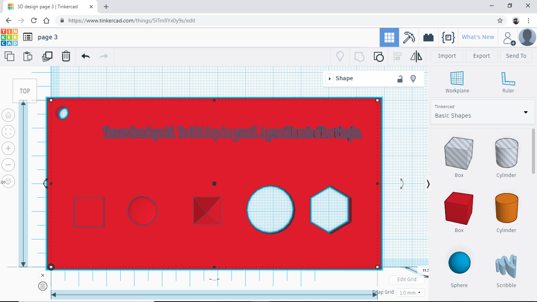
Task: Select the Ruler tool
Action: 508,82
